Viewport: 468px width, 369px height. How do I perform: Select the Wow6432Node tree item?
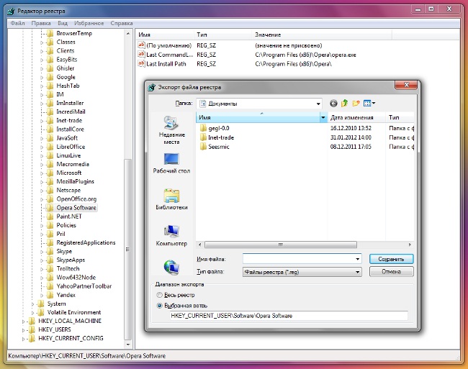click(76, 277)
